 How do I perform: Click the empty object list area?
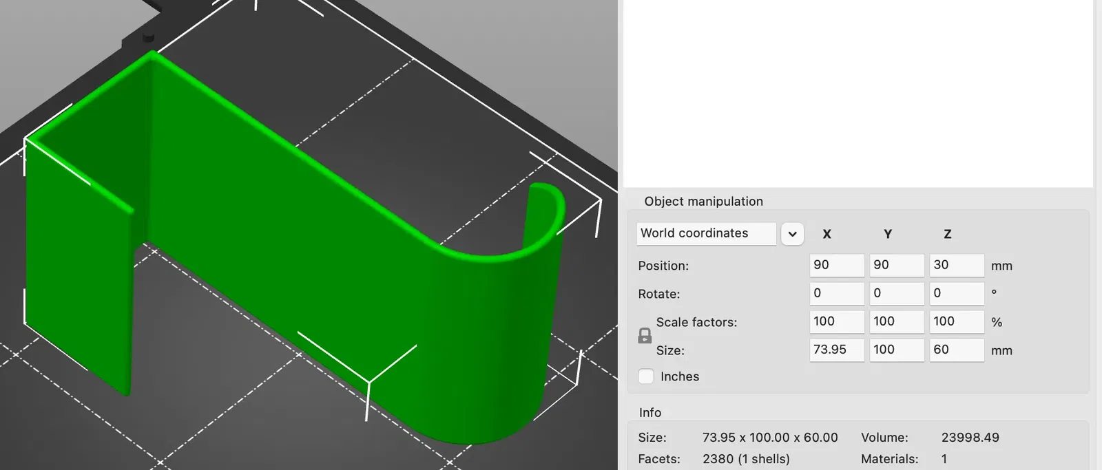(x=858, y=93)
